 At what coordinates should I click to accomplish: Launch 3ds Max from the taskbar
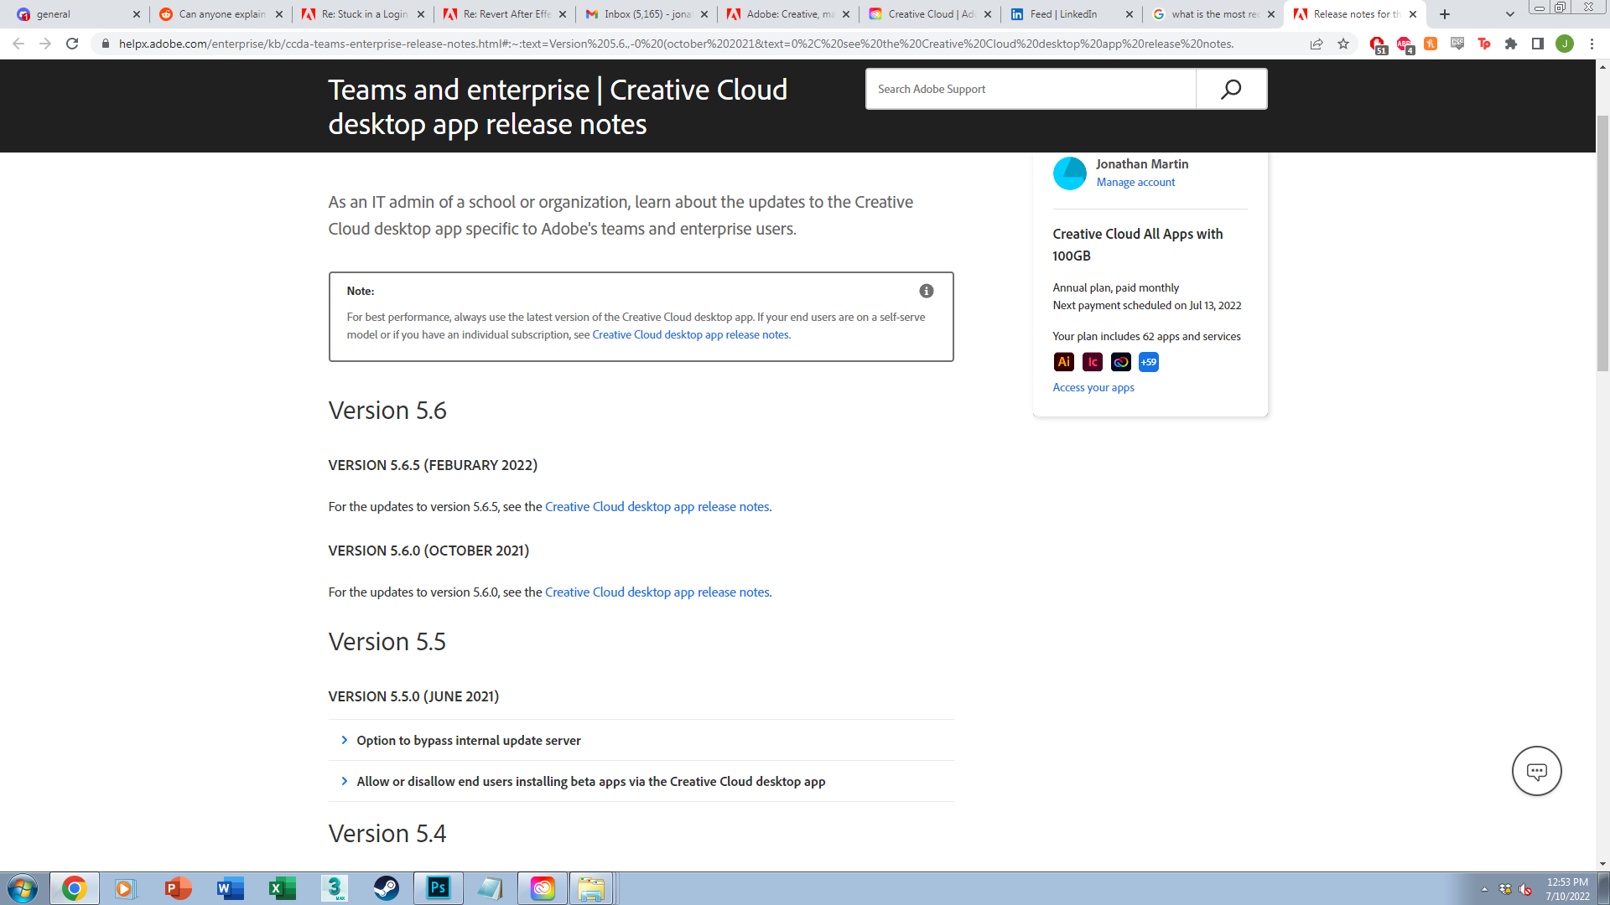tap(334, 887)
